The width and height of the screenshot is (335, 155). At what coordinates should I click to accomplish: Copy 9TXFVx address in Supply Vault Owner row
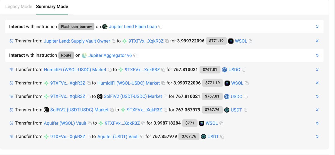click(167, 41)
